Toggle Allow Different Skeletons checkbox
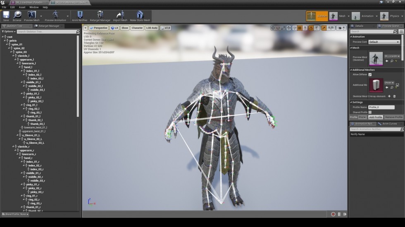The width and height of the screenshot is (405, 227). point(370,75)
